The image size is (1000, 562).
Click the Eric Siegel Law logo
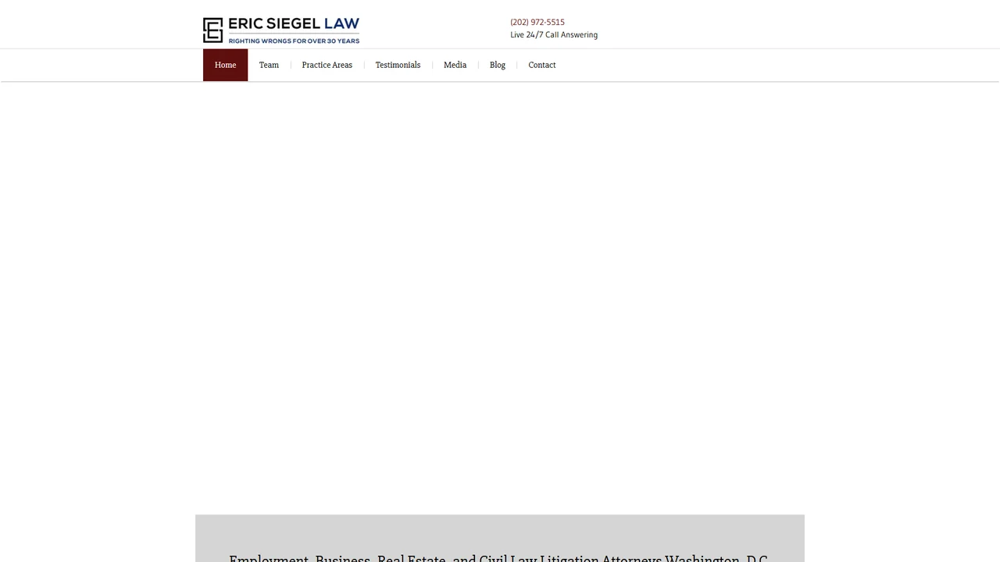point(281,30)
